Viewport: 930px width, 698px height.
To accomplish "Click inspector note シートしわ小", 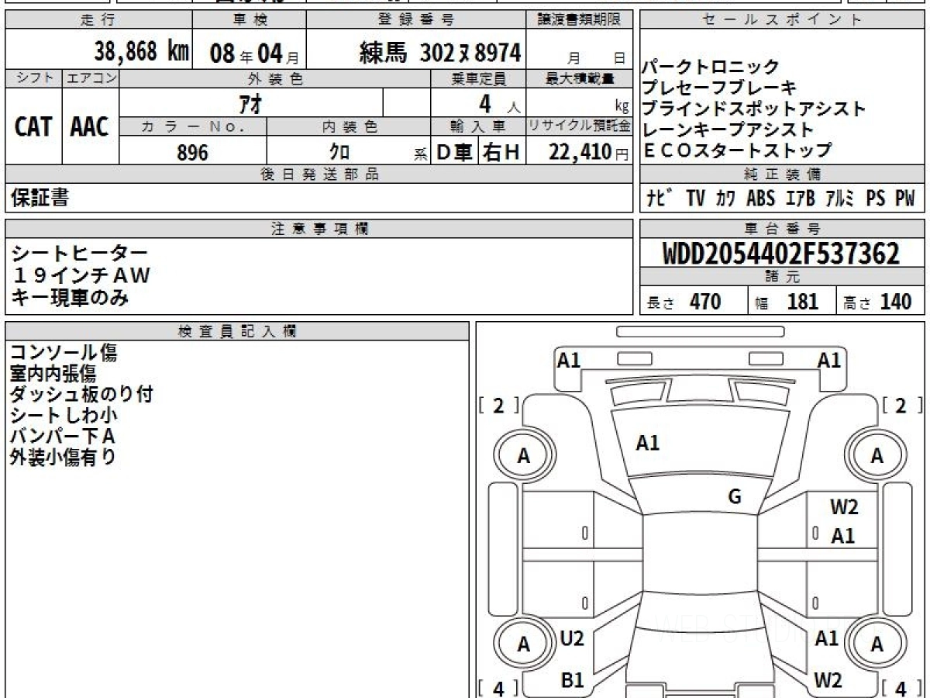I will tap(64, 416).
